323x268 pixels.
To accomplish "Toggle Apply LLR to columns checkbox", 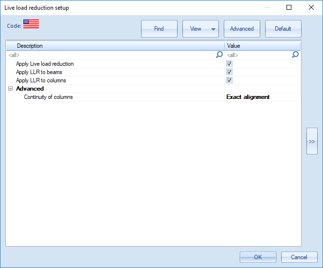I will coord(229,80).
